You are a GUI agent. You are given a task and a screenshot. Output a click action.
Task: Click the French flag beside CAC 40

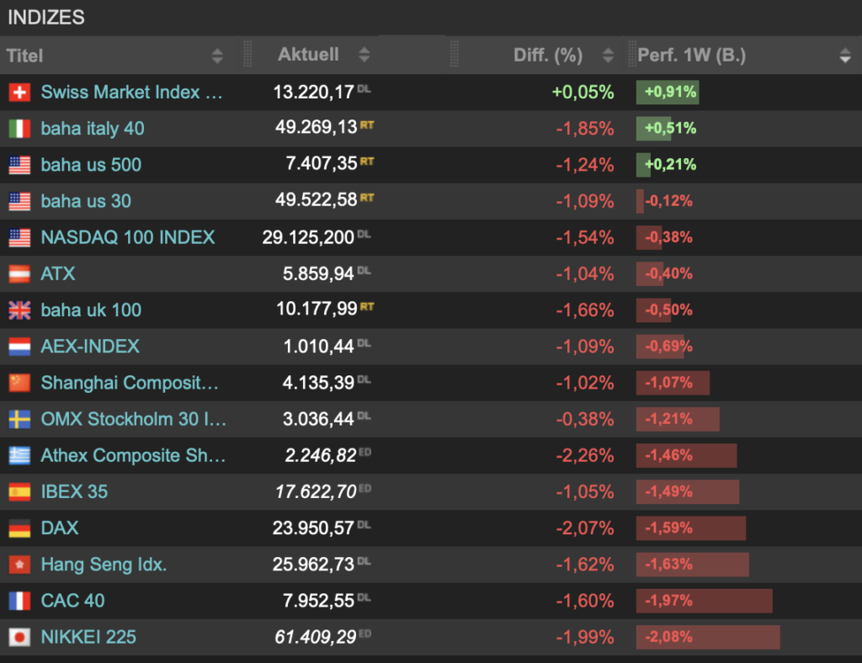pos(19,601)
